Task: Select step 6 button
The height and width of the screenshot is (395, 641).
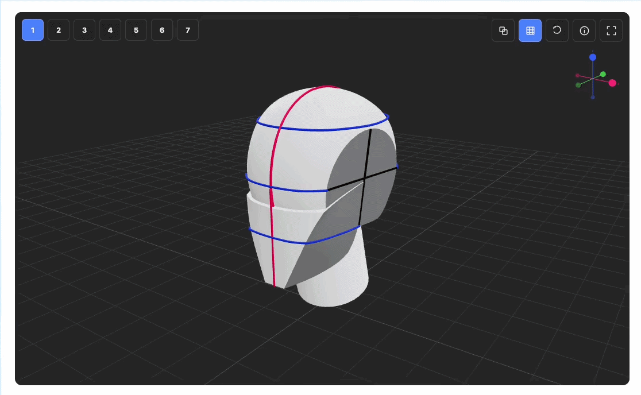Action: click(162, 30)
